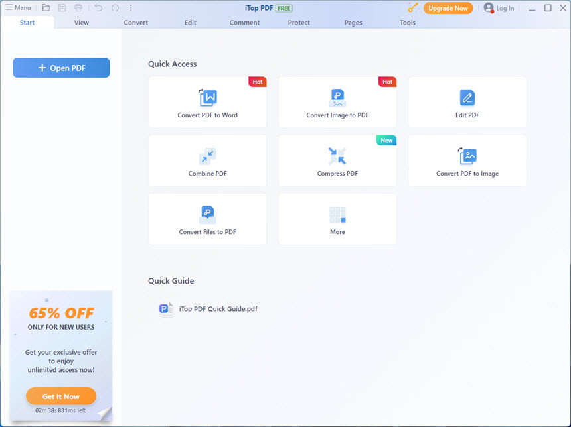This screenshot has height=427, width=571.
Task: Click the Edit PDF label text
Action: tap(467, 115)
